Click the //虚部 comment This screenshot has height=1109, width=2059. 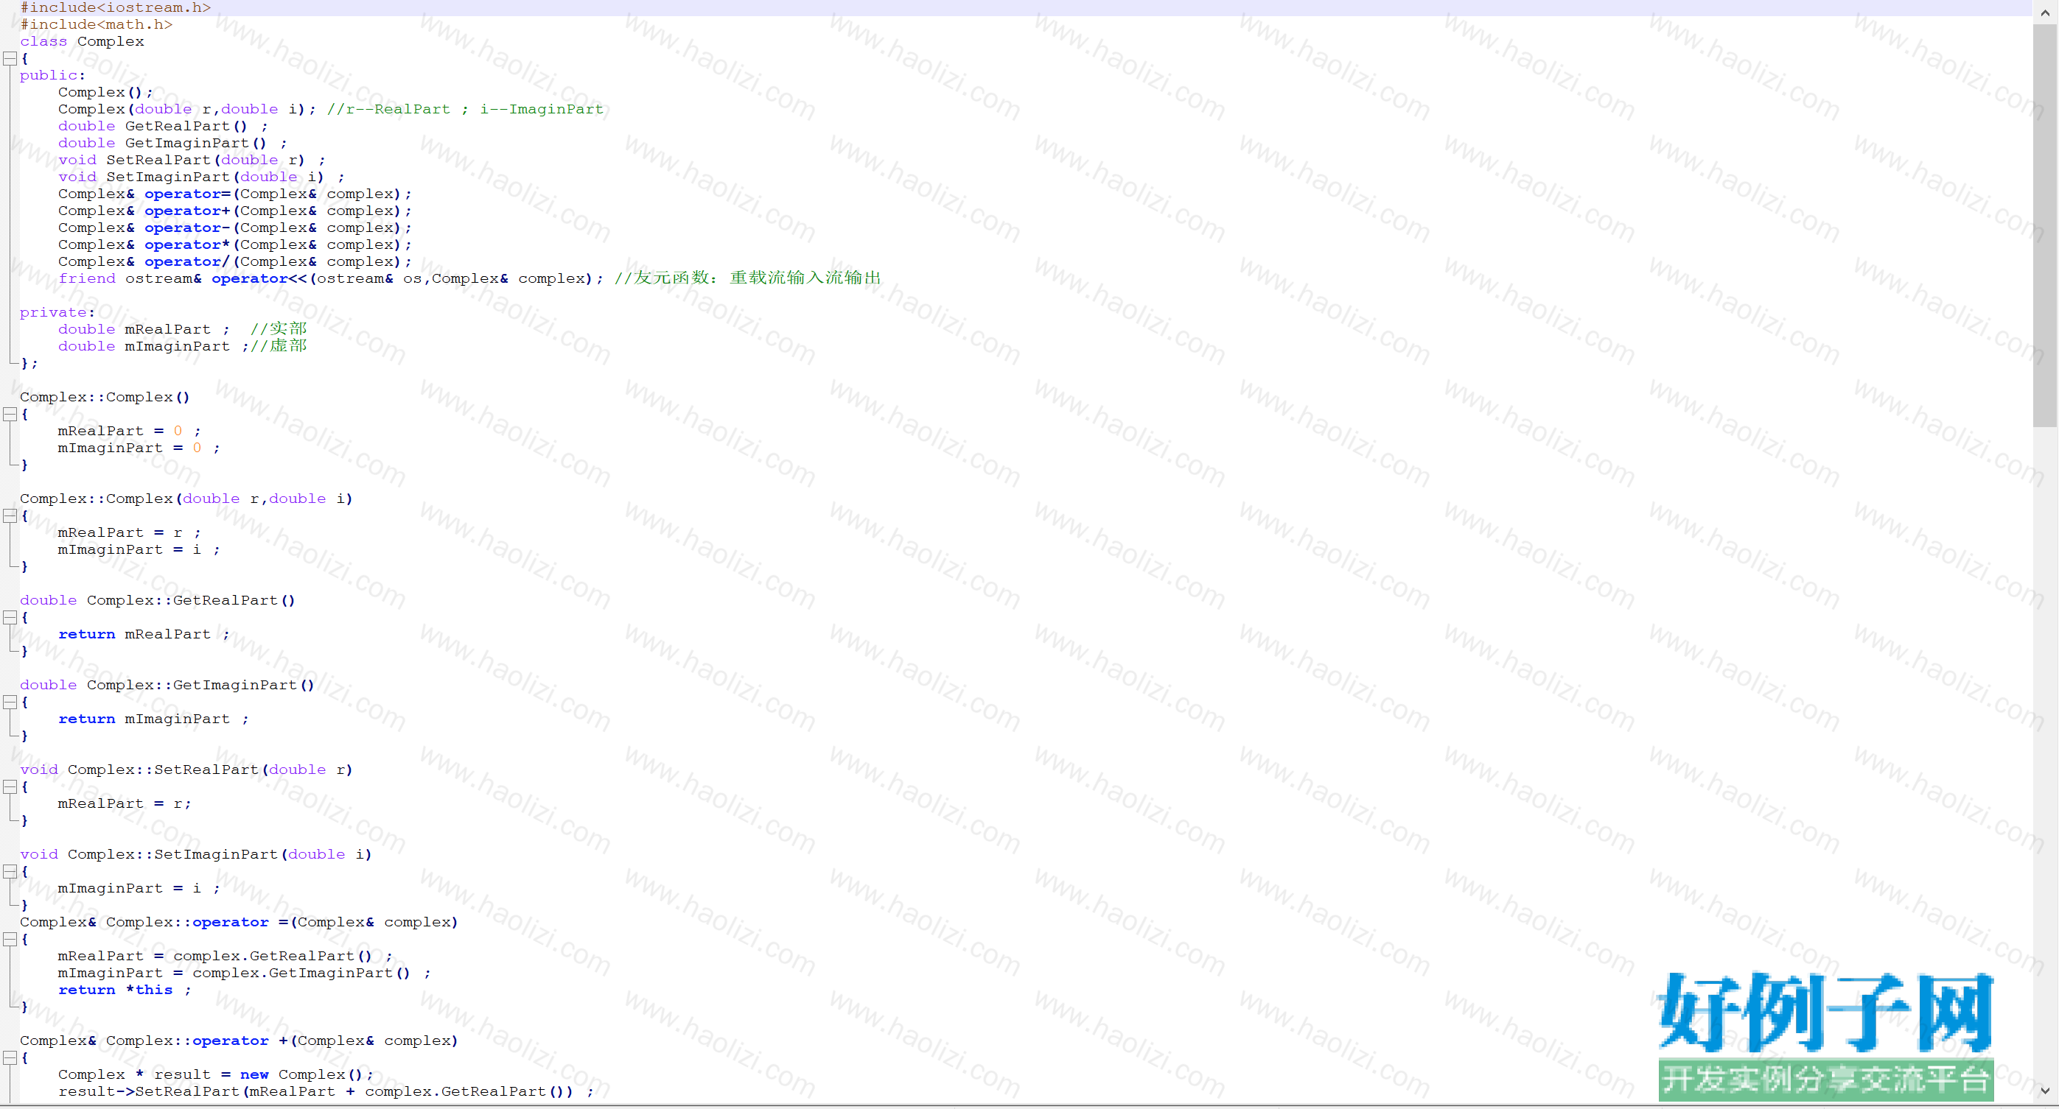(x=278, y=346)
